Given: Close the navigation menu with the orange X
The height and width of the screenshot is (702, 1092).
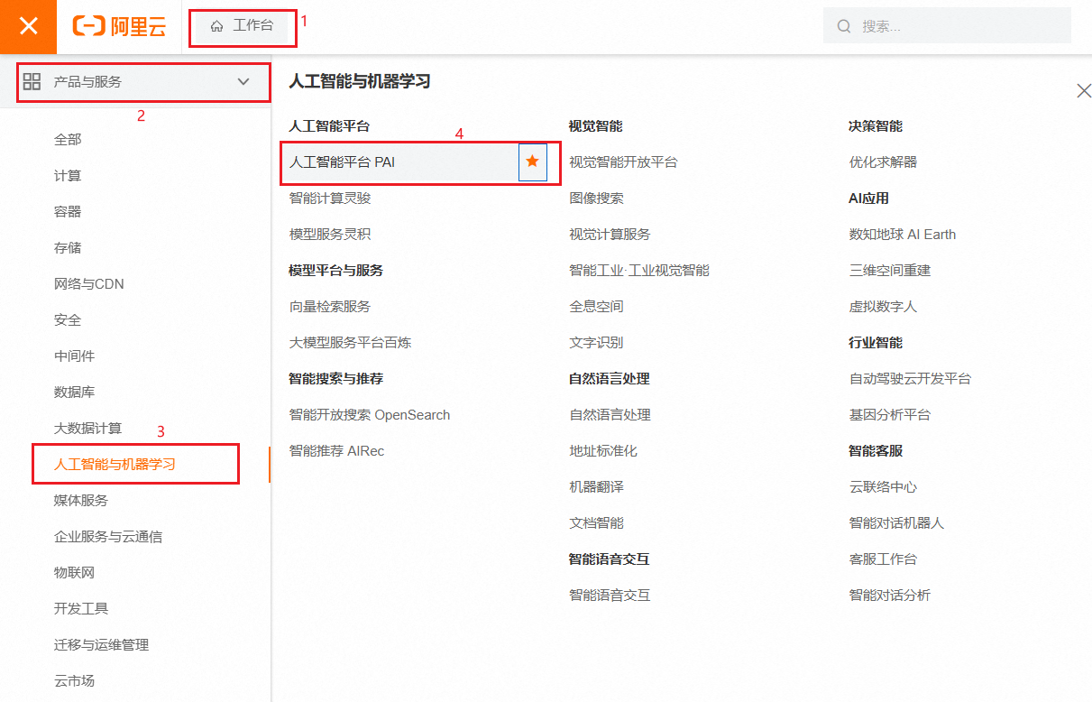Looking at the screenshot, I should (29, 26).
